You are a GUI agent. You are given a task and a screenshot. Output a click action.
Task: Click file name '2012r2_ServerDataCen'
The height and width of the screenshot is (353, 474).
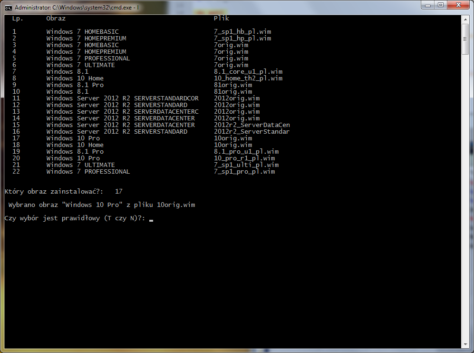tap(252, 125)
